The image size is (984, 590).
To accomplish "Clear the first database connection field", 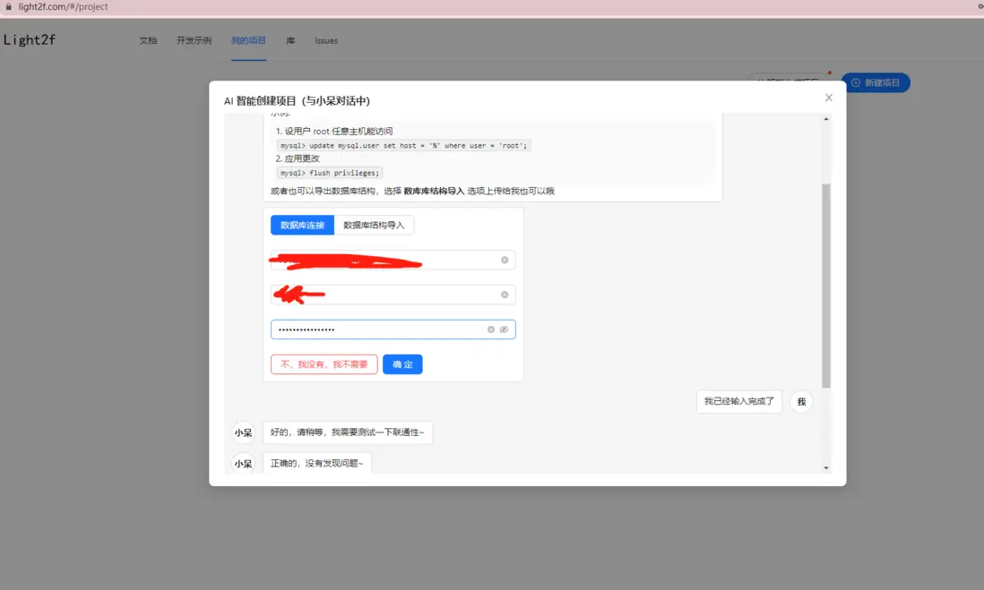I will coord(505,260).
